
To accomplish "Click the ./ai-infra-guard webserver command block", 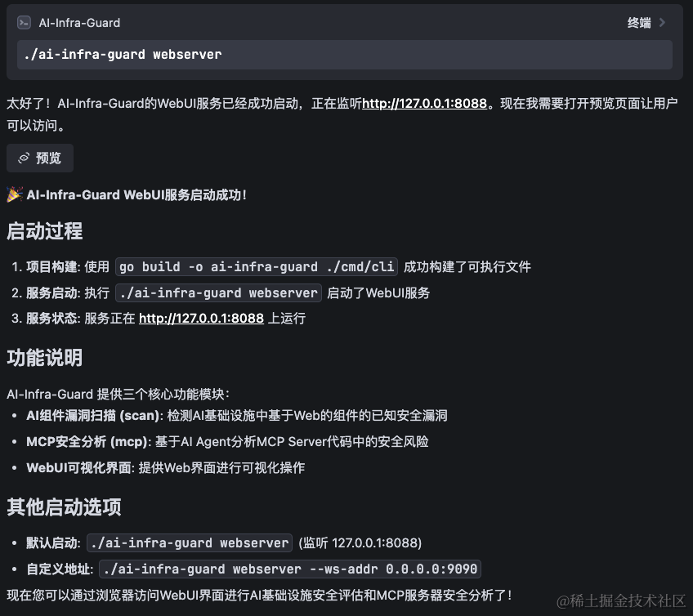I will (345, 55).
